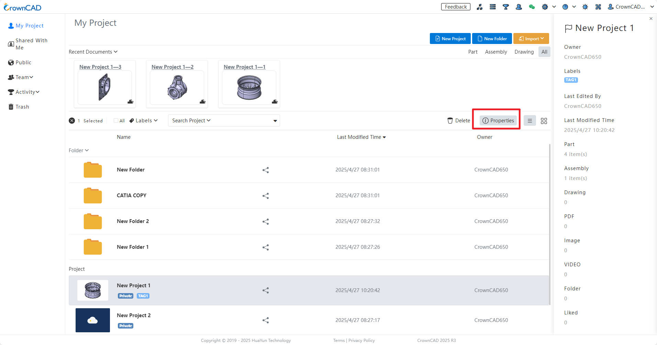
Task: Click the New Folder 2 folder icon
Action: pos(93,221)
